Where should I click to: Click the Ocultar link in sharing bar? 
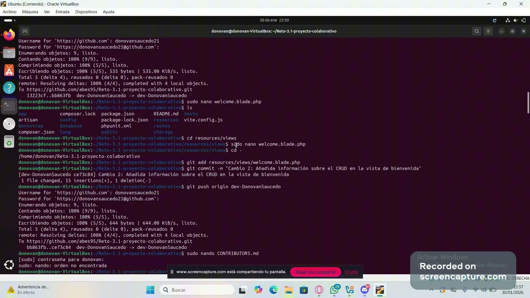coord(352,272)
